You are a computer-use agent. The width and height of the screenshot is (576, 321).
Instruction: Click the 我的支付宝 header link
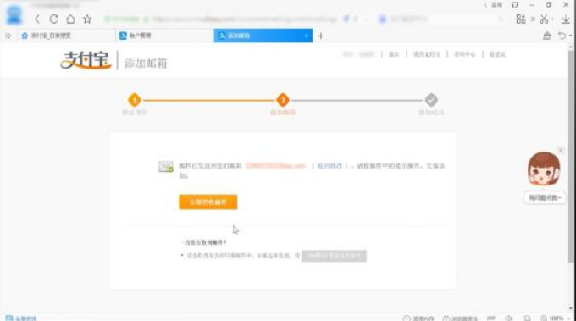(426, 54)
